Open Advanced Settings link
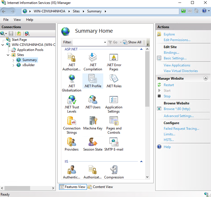 [179, 116]
